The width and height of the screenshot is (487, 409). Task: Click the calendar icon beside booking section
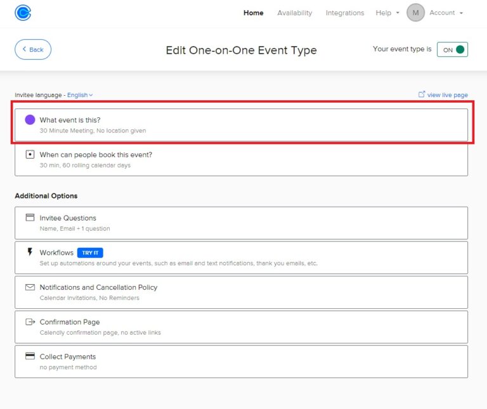click(x=30, y=154)
